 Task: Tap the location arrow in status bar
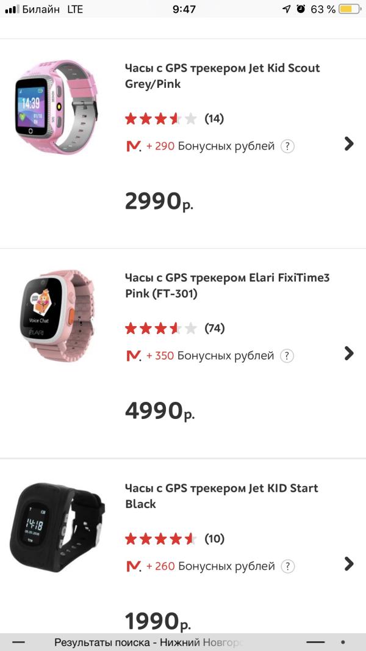[287, 9]
